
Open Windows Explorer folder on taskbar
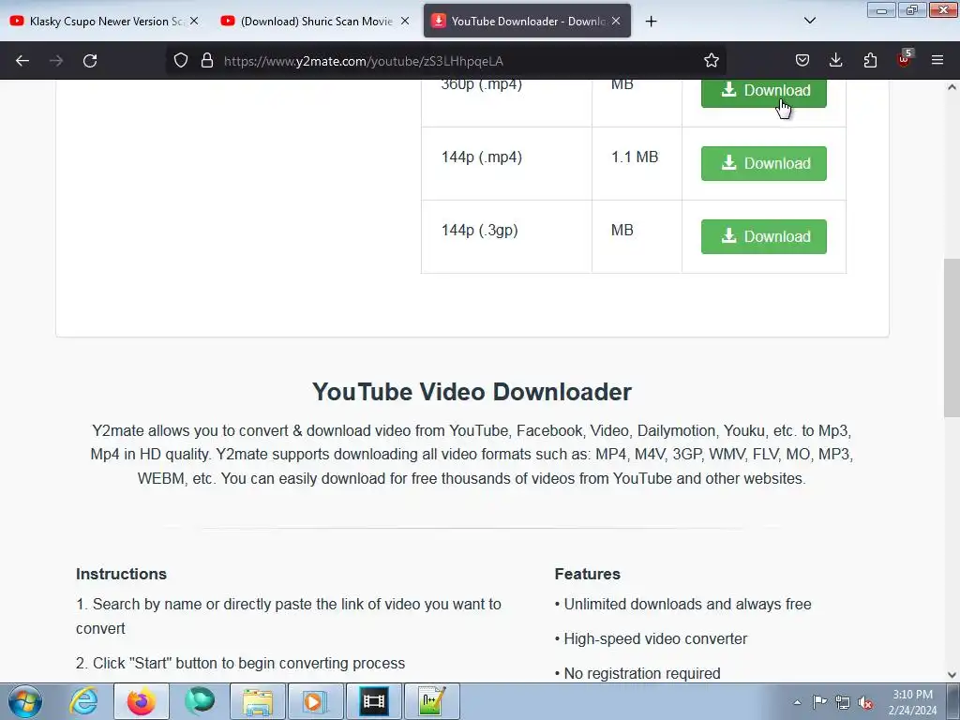coord(258,701)
